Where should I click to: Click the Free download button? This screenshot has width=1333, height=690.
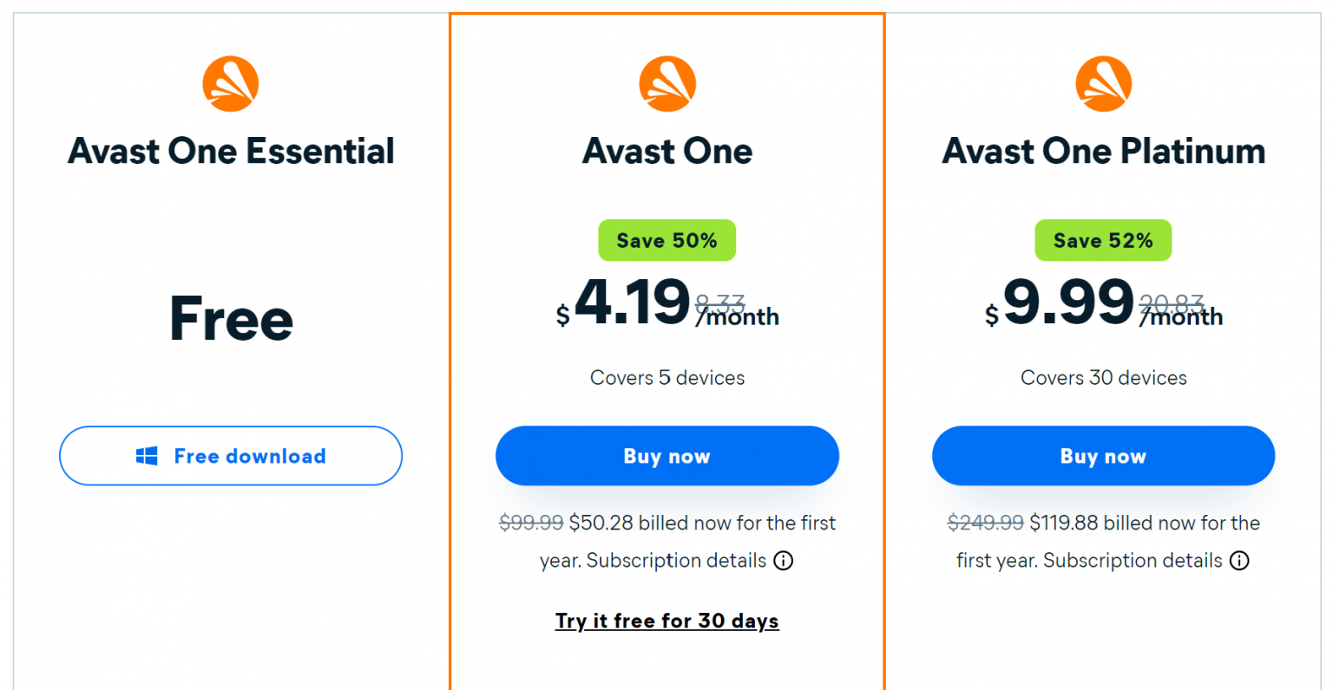[x=231, y=455]
